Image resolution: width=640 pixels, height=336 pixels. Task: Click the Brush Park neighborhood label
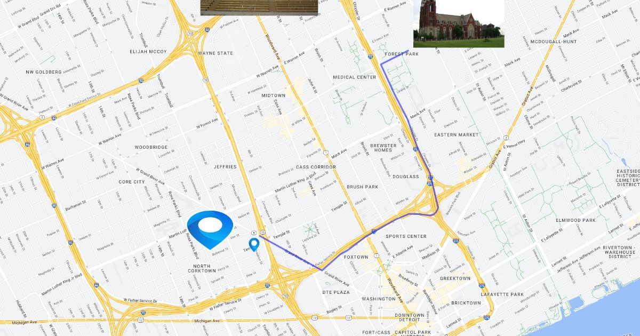click(x=362, y=187)
